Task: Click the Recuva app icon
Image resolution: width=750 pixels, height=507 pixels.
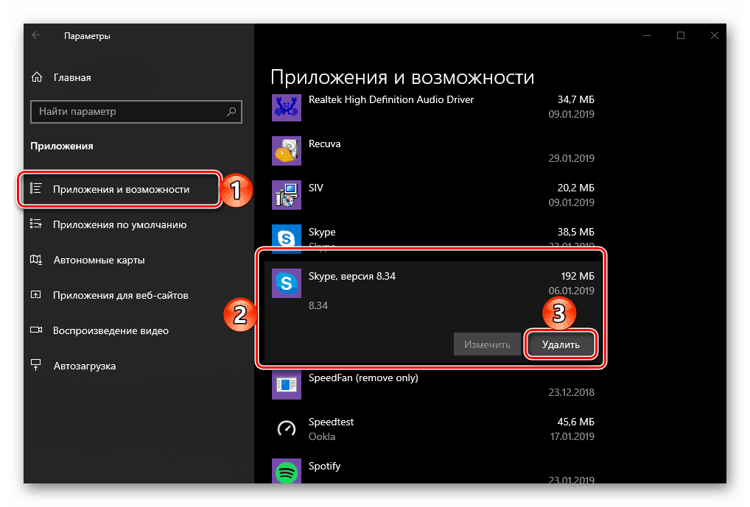Action: [287, 151]
